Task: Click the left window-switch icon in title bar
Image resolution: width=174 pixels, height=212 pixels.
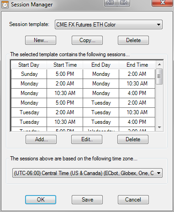Action: [111, 3]
